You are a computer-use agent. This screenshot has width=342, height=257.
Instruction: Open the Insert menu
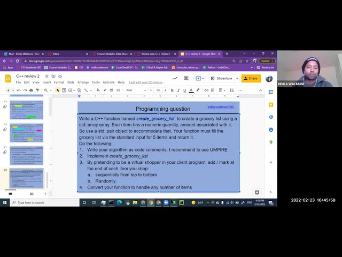pos(46,82)
